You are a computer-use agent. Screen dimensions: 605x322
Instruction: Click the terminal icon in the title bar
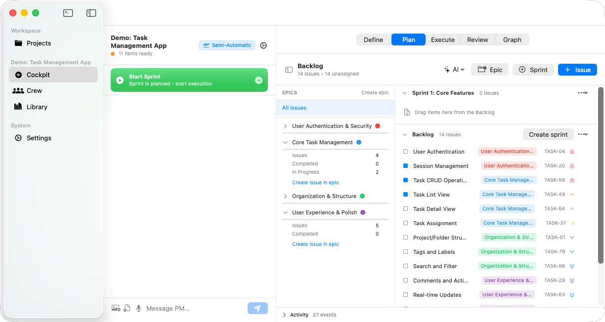(x=68, y=13)
